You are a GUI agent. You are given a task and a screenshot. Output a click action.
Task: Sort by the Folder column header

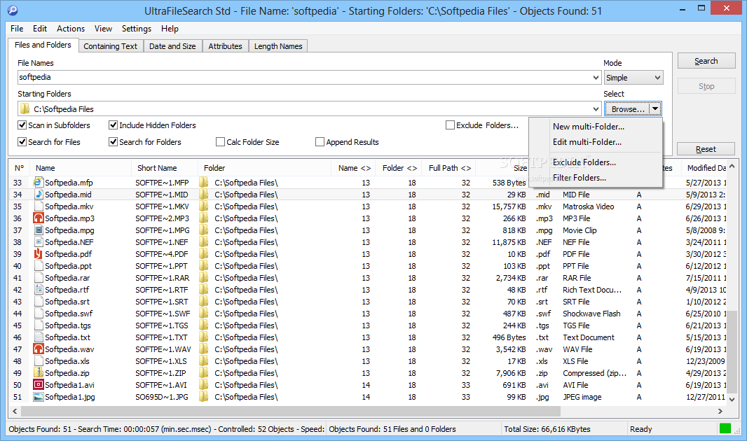click(x=264, y=168)
